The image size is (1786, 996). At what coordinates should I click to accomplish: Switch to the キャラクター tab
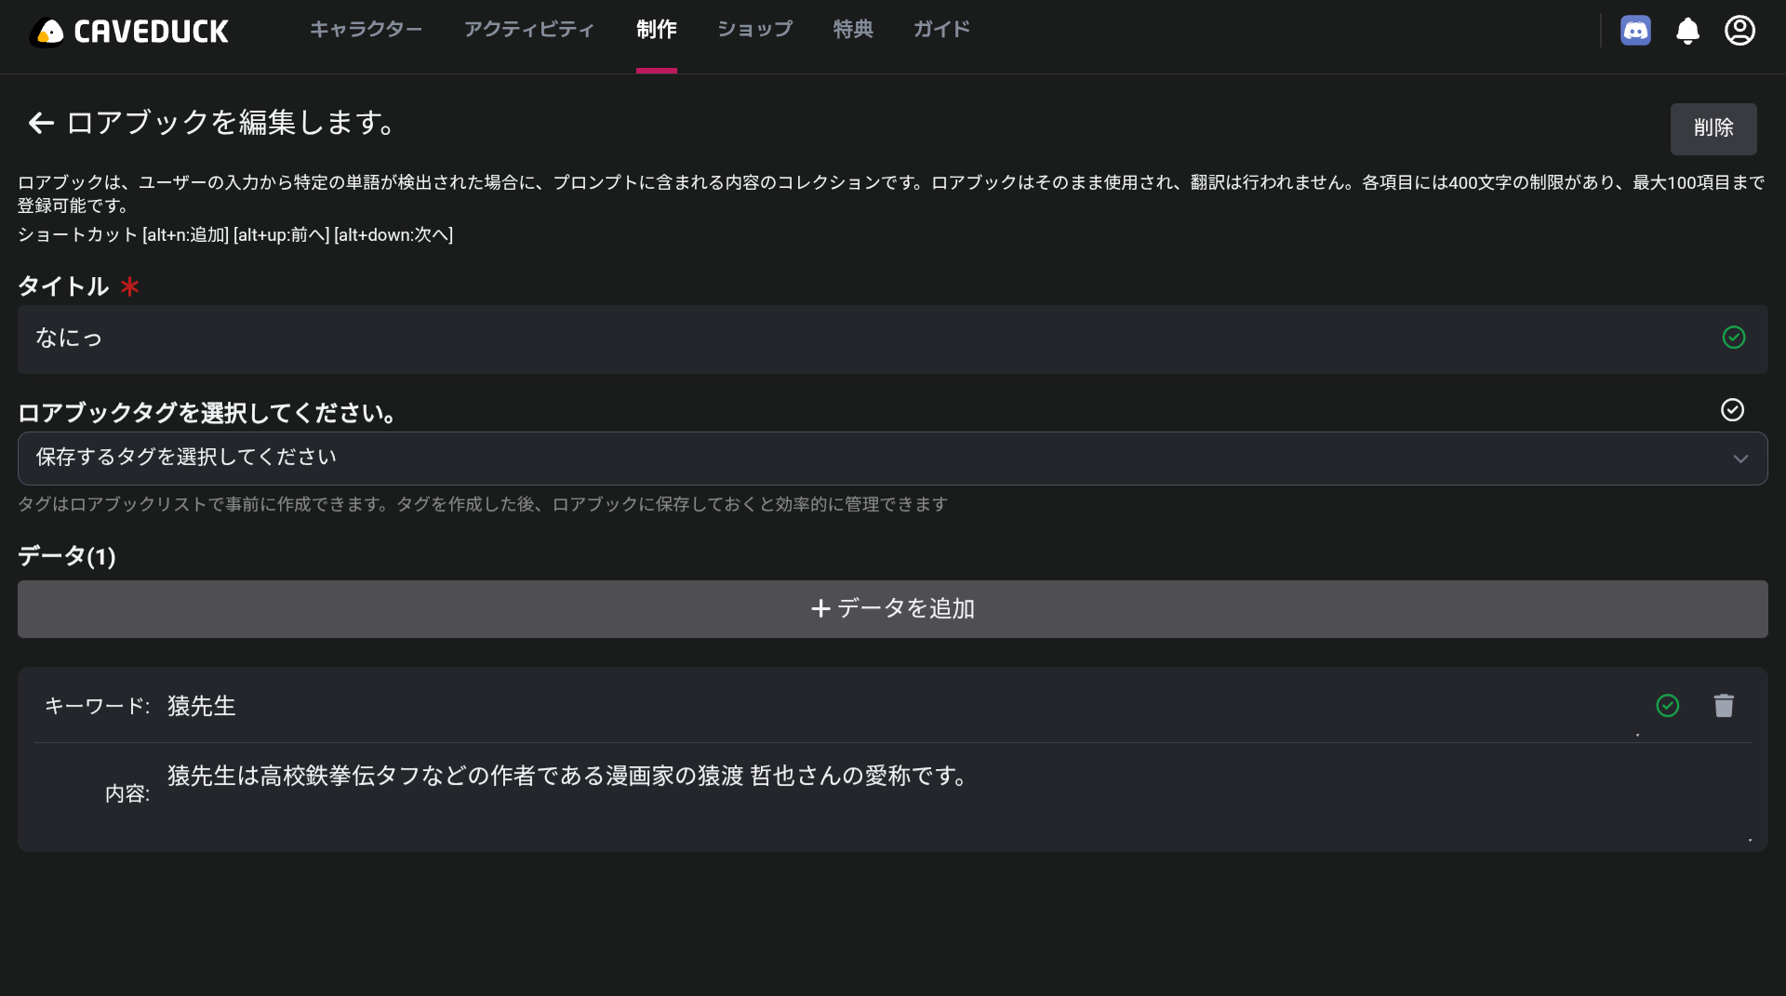click(x=366, y=30)
